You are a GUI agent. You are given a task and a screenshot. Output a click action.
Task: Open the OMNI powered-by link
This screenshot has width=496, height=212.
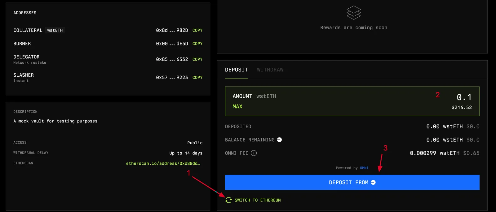pos(364,168)
